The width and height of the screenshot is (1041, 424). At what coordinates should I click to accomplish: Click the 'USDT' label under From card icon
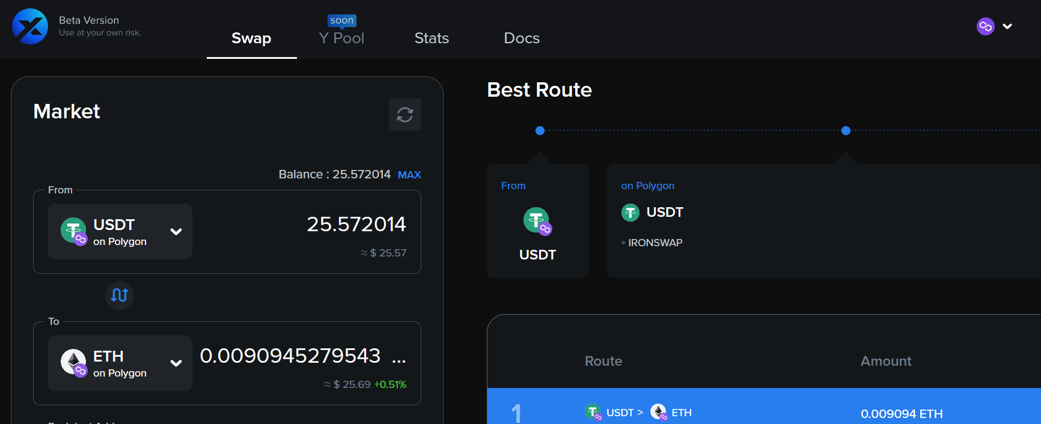537,255
